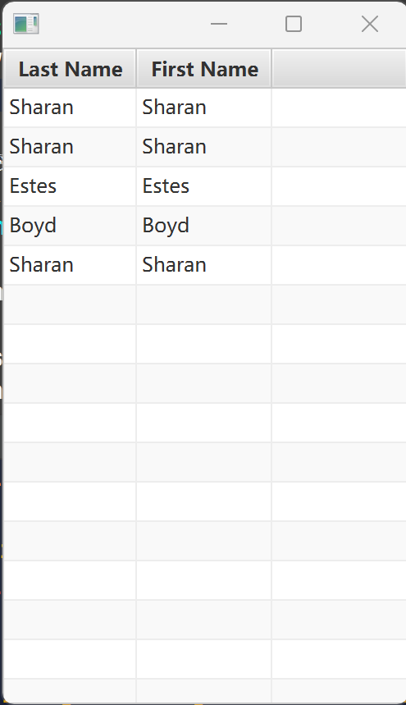This screenshot has height=705, width=406.
Task: Click the empty third column header
Action: 339,69
